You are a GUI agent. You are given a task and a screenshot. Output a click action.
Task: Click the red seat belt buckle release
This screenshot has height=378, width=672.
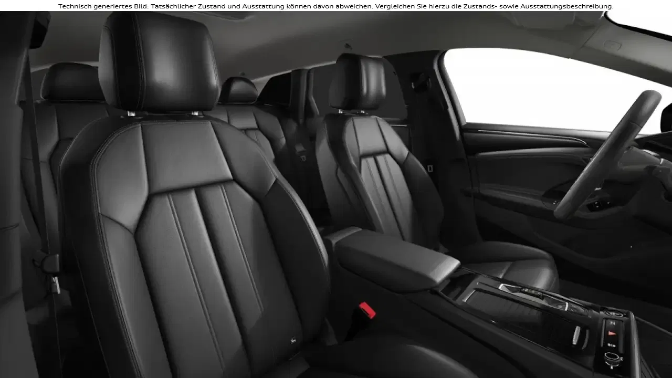pyautogui.click(x=367, y=311)
